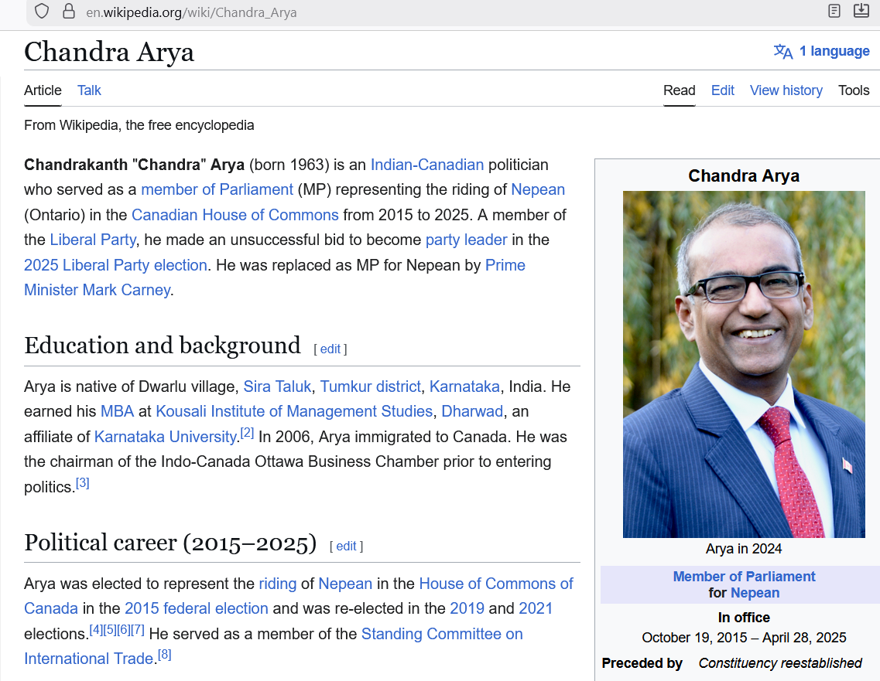This screenshot has height=681, width=880.
Task: Jump to citation [7]
Action: click(138, 629)
